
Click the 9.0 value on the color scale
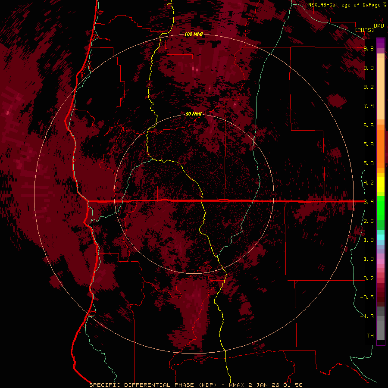click(x=369, y=68)
